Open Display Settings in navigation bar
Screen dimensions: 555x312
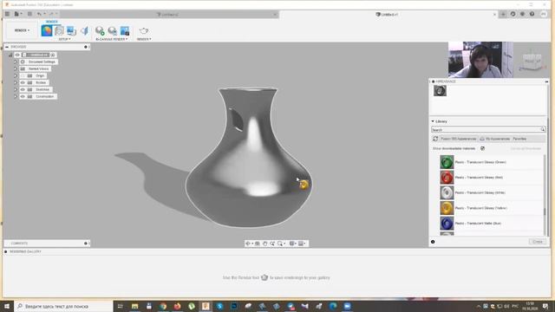[292, 244]
